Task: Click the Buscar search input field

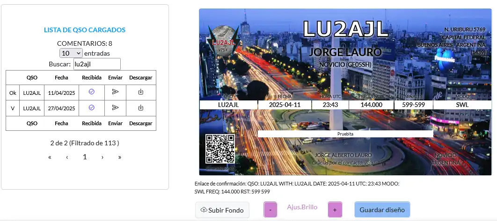Action: 97,64
